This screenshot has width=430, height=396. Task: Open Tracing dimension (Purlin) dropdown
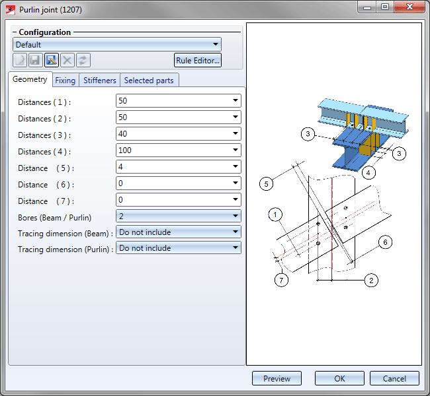click(x=236, y=248)
